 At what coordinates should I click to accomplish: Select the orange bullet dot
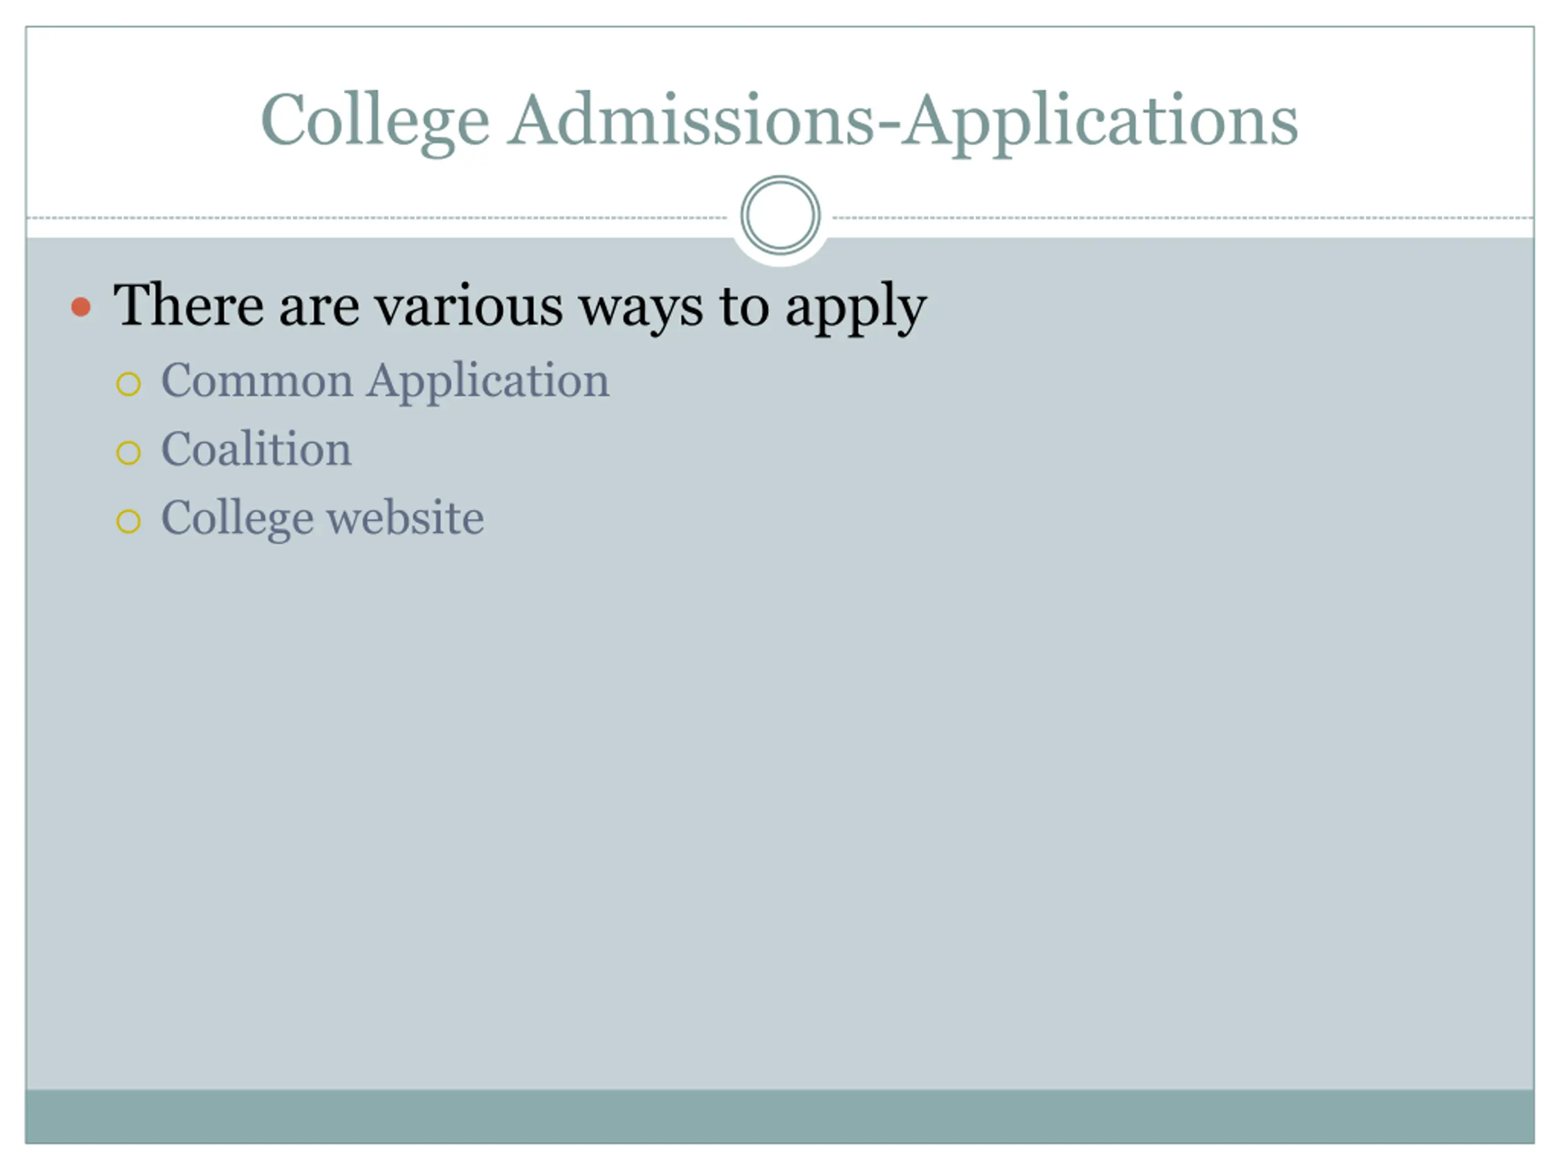(81, 307)
